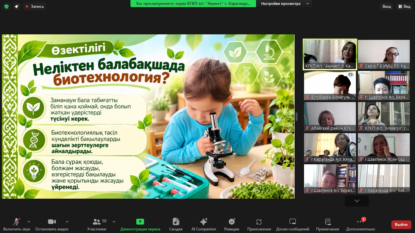Click the word биотехнология? on slide
Image resolution: width=415 pixels, height=233 pixels.
click(112, 79)
